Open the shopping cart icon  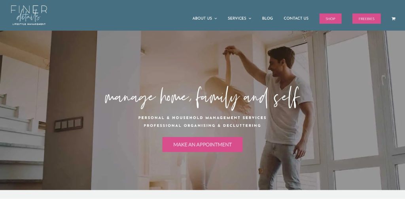tap(393, 19)
